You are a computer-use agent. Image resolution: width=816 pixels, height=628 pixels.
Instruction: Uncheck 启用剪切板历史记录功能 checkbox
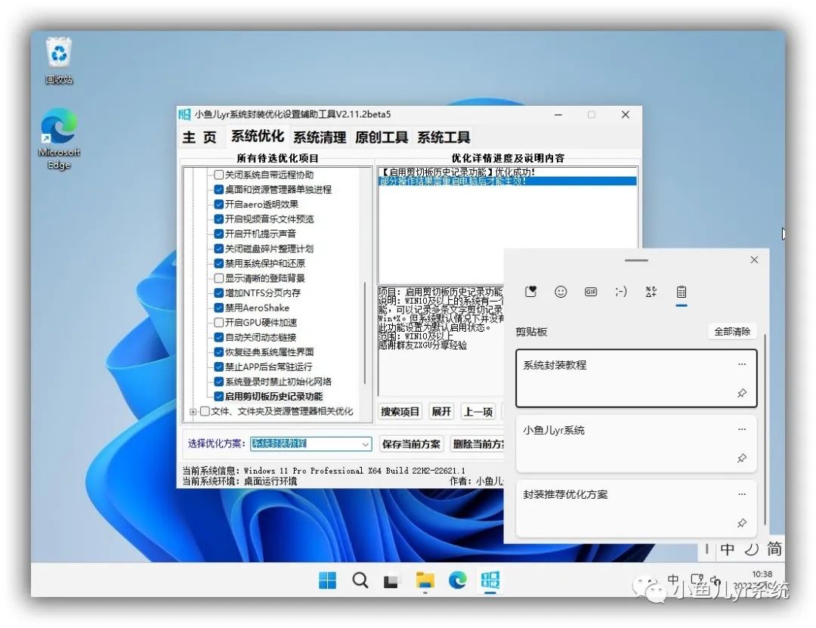coord(219,396)
